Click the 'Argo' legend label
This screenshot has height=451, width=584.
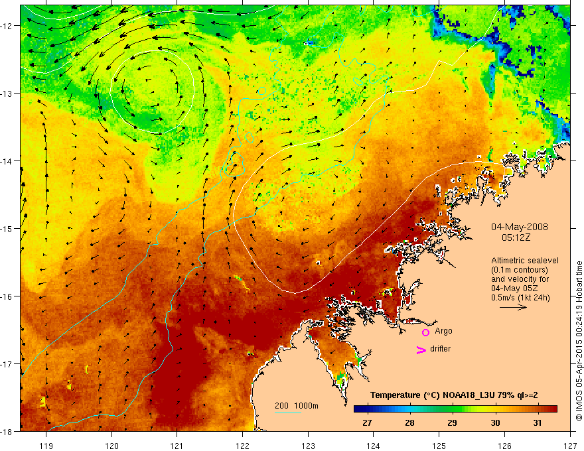coord(443,331)
